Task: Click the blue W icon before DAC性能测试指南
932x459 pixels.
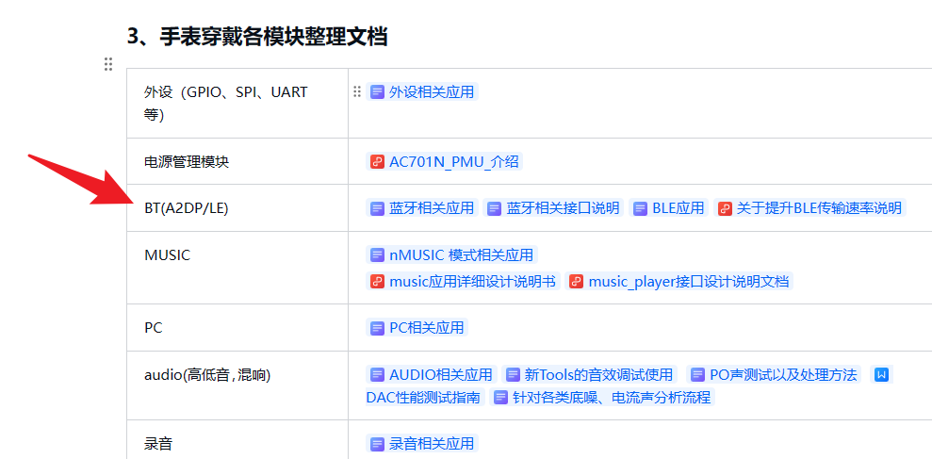Action: (881, 374)
